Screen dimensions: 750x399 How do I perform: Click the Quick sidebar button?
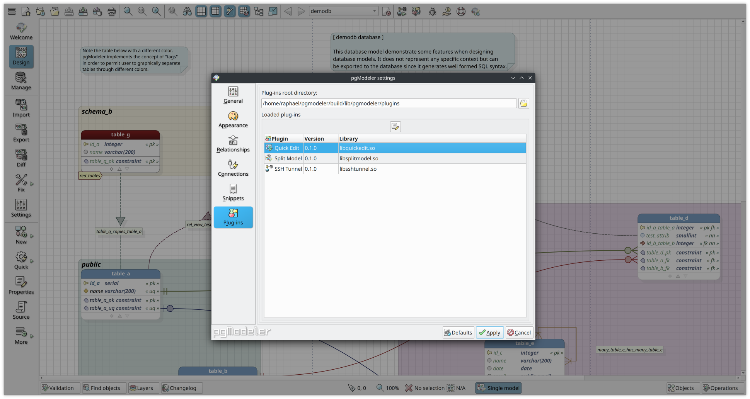click(21, 260)
